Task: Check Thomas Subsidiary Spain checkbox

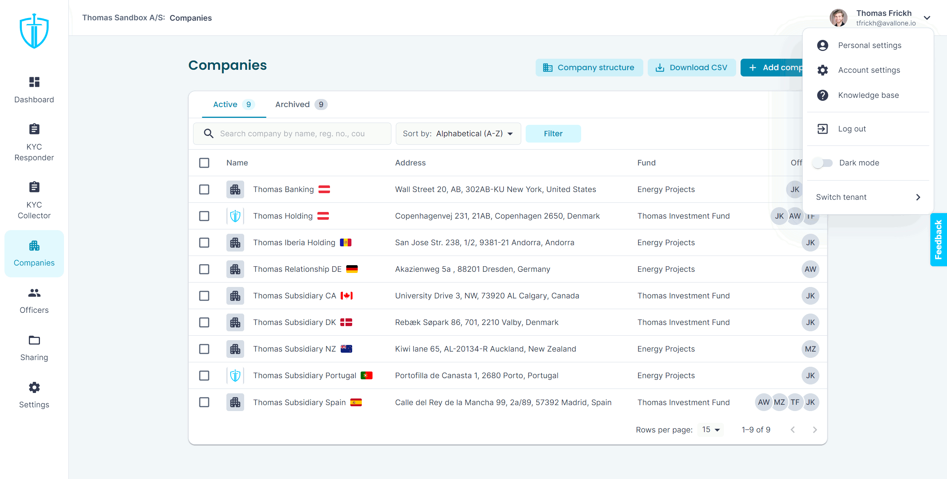Action: tap(204, 402)
